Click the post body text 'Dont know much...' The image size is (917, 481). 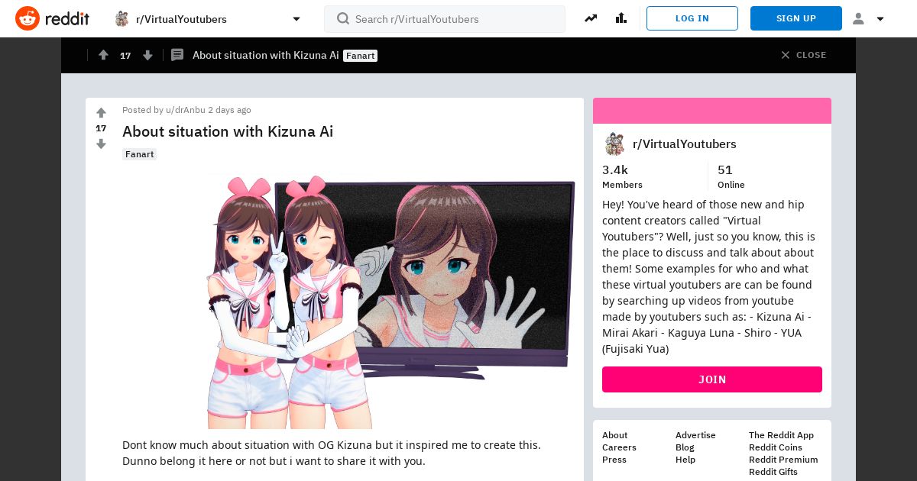click(x=332, y=453)
